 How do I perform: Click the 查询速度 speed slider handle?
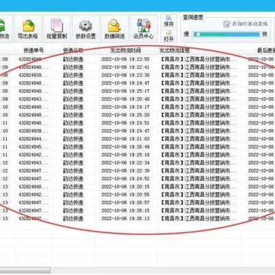198,34
